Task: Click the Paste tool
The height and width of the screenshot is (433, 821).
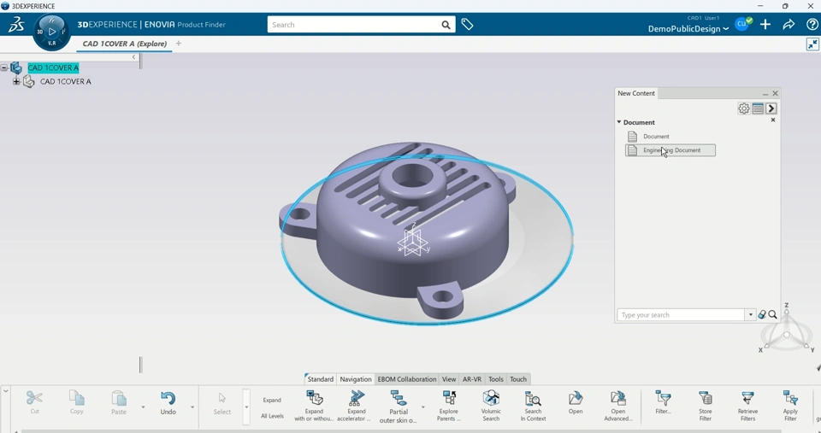Action: point(119,402)
